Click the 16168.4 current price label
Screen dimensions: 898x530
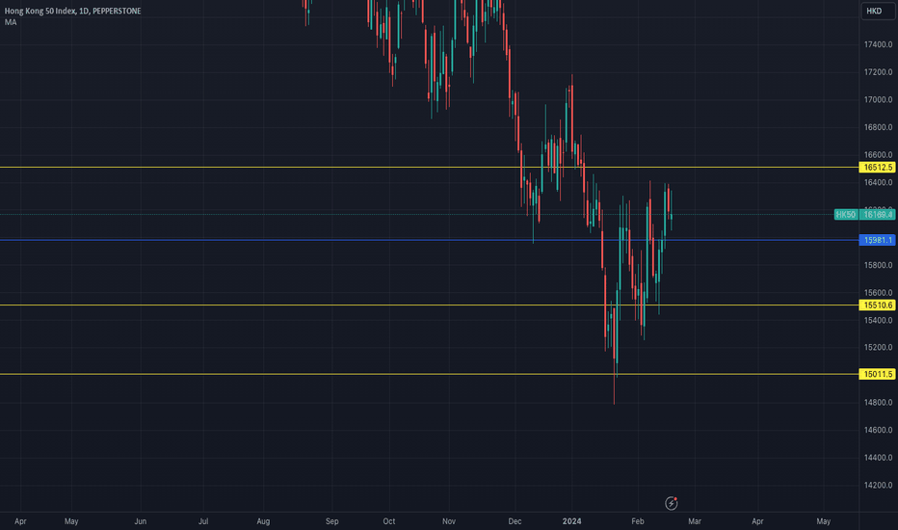(x=879, y=214)
